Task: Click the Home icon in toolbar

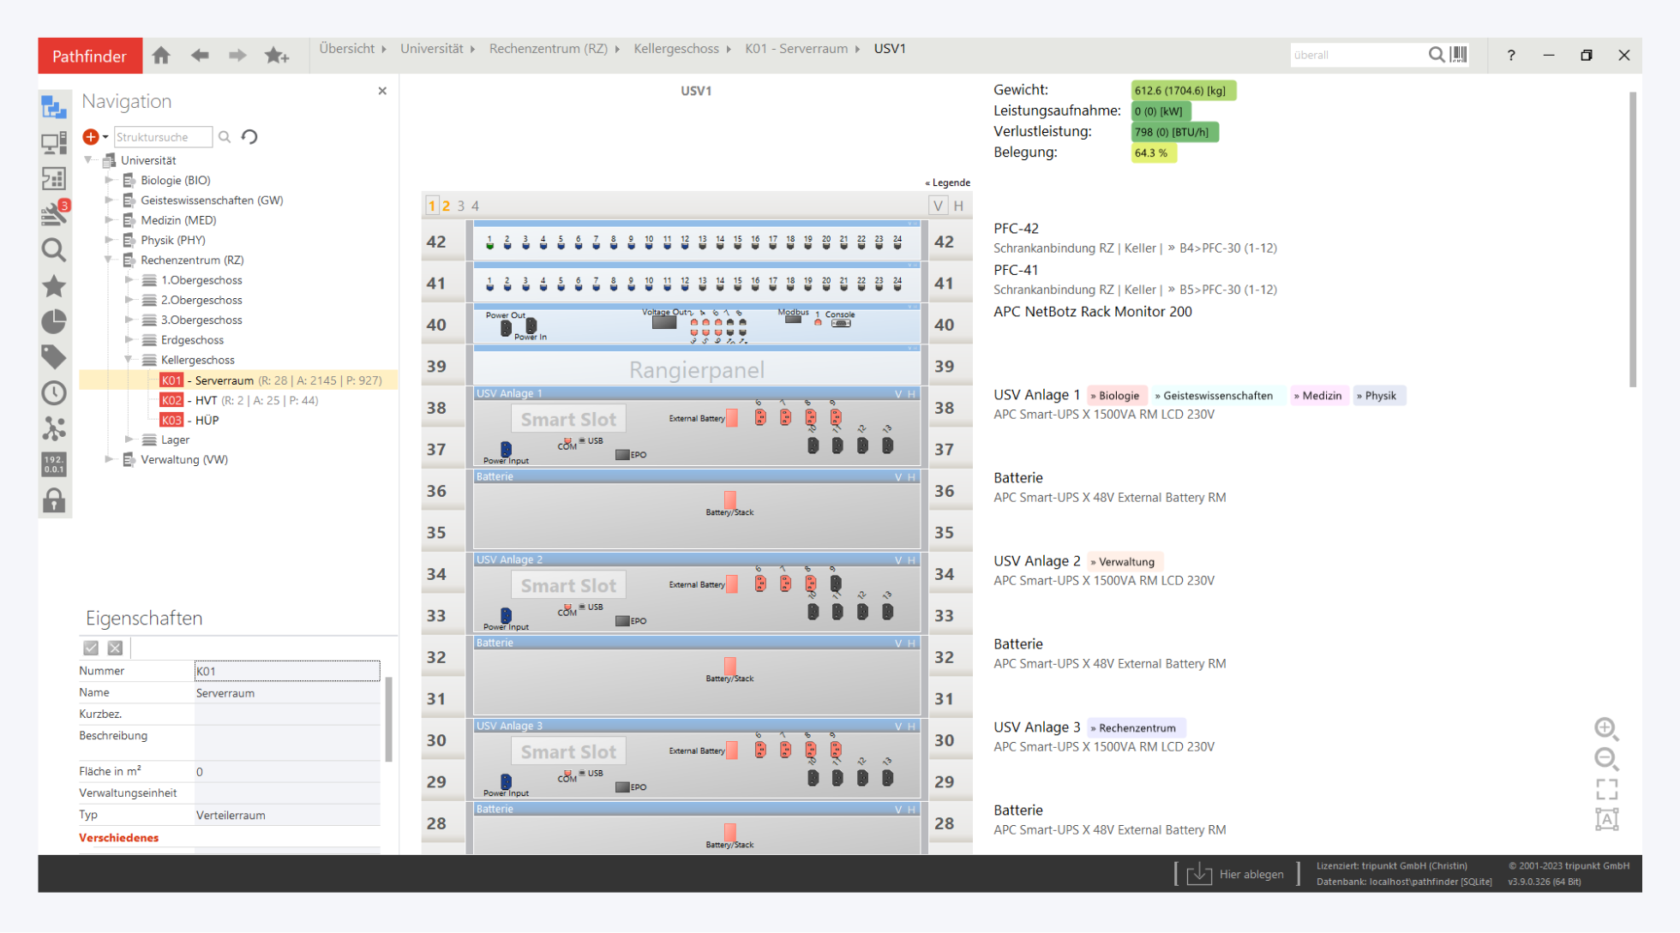Action: point(161,56)
